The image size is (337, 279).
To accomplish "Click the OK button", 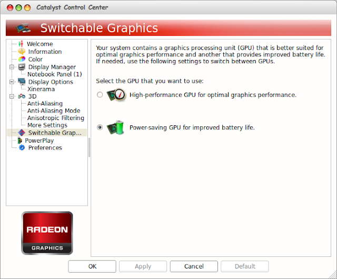I will coord(92,266).
